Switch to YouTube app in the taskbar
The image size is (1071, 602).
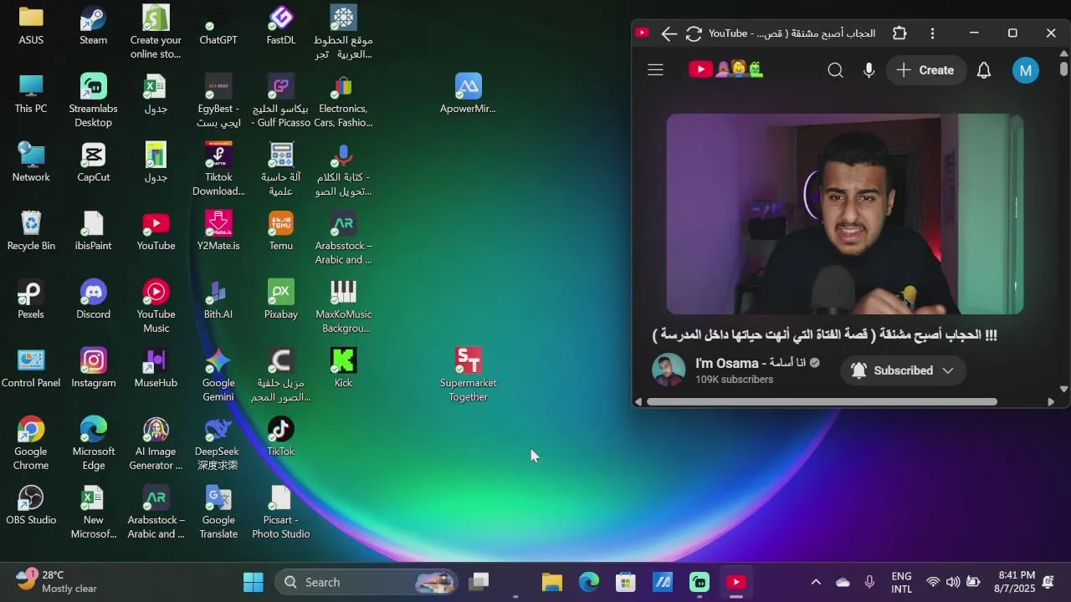click(x=736, y=582)
